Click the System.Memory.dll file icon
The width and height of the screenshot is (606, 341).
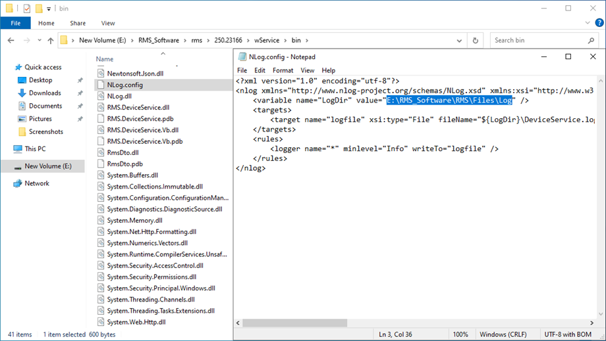101,220
